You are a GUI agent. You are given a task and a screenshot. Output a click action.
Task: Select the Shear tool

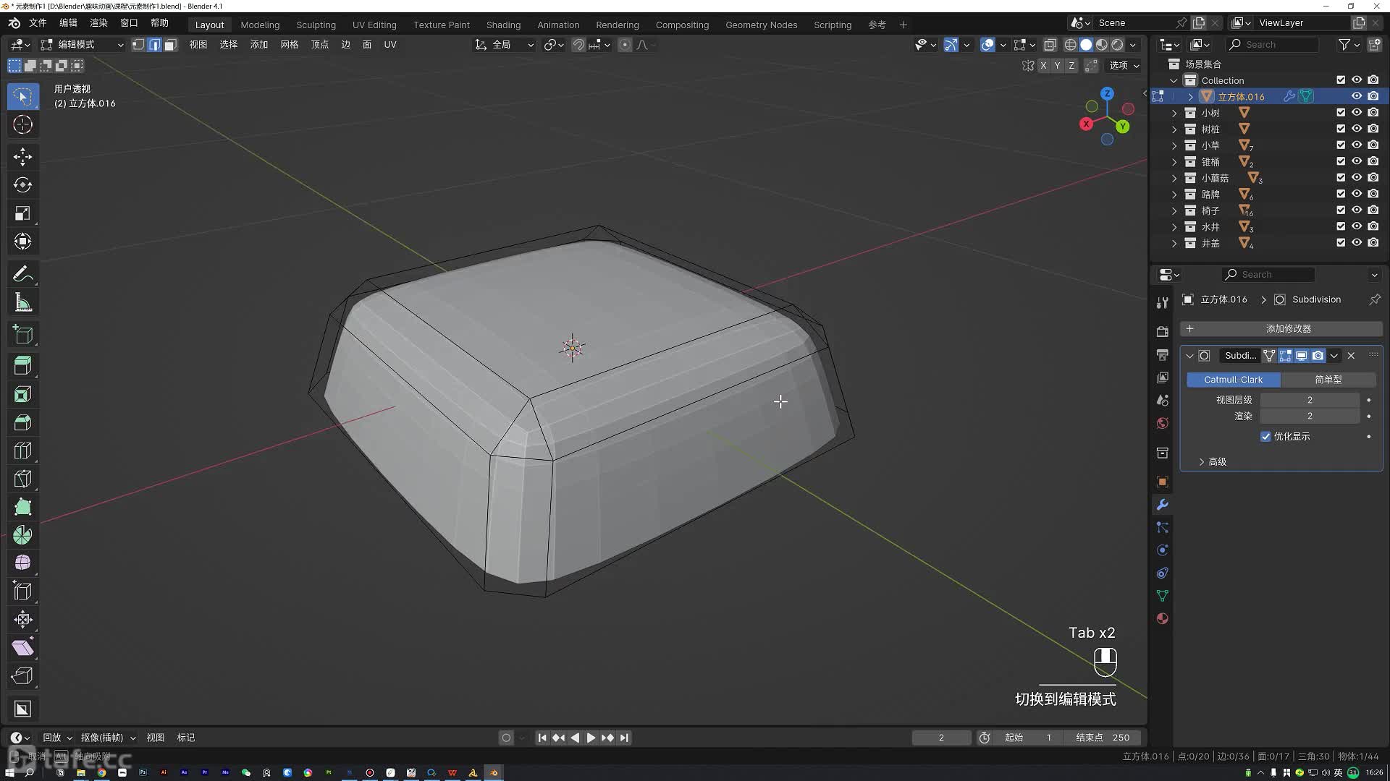point(22,647)
